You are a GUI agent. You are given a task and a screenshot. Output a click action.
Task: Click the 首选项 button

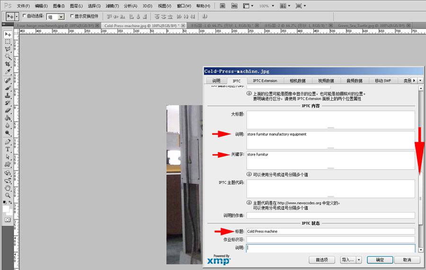[322, 260]
